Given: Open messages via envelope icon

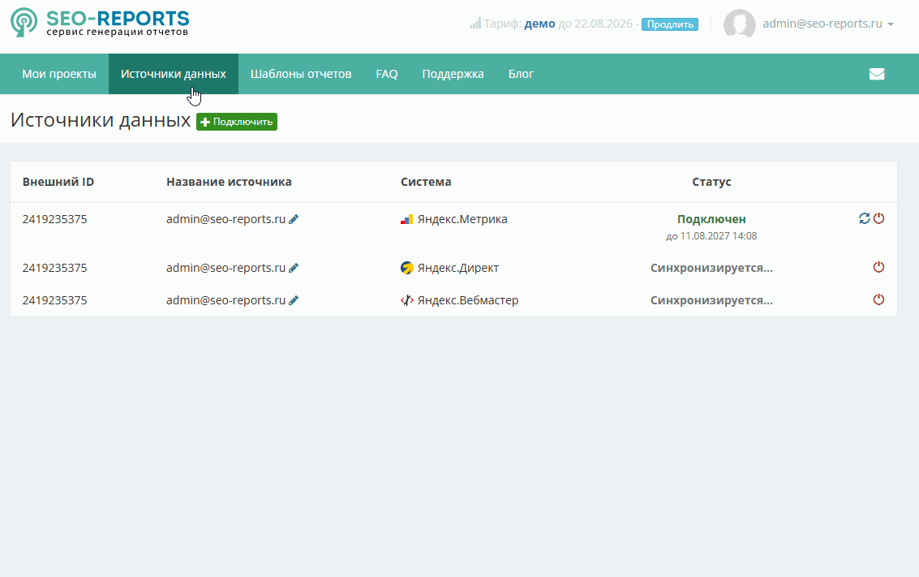Looking at the screenshot, I should point(877,74).
